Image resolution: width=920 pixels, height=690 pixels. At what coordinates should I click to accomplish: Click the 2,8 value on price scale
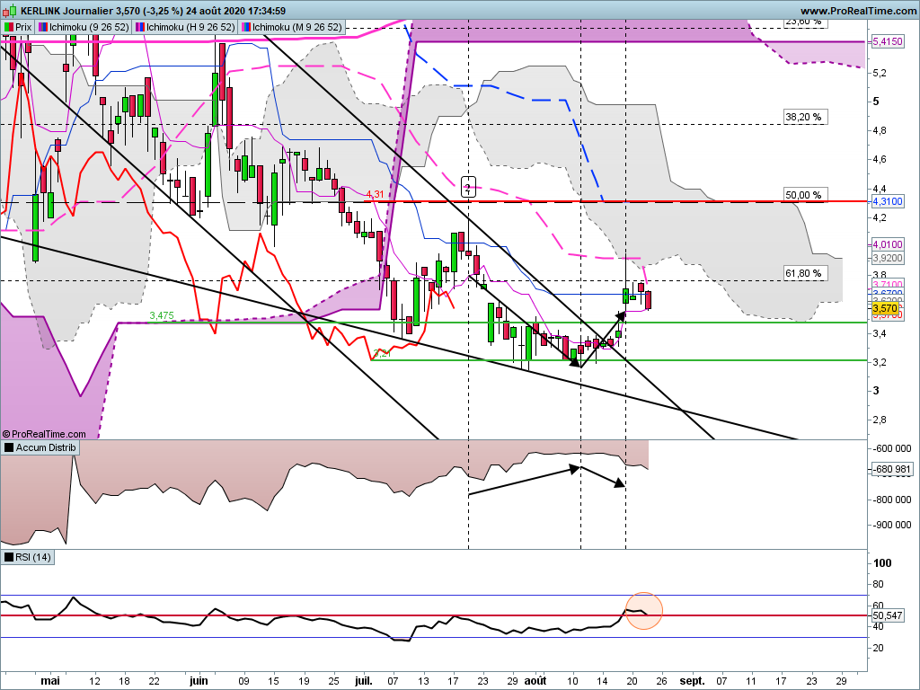[x=880, y=420]
